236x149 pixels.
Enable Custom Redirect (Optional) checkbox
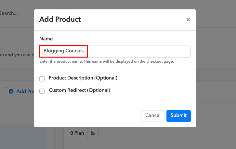point(42,91)
